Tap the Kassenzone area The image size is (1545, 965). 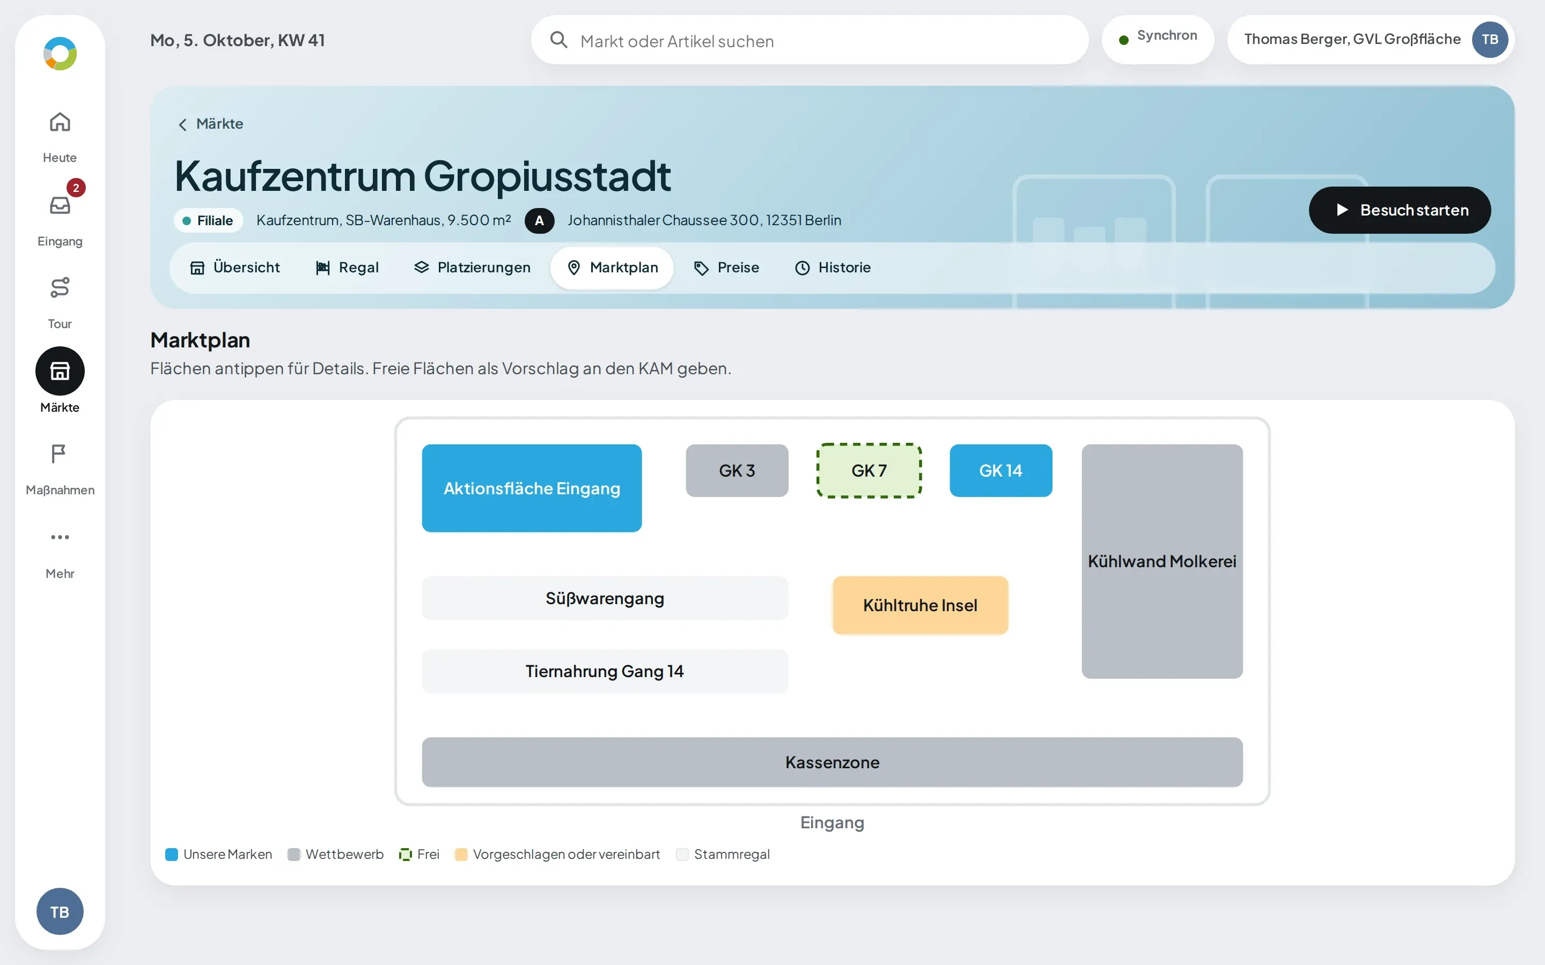point(832,762)
